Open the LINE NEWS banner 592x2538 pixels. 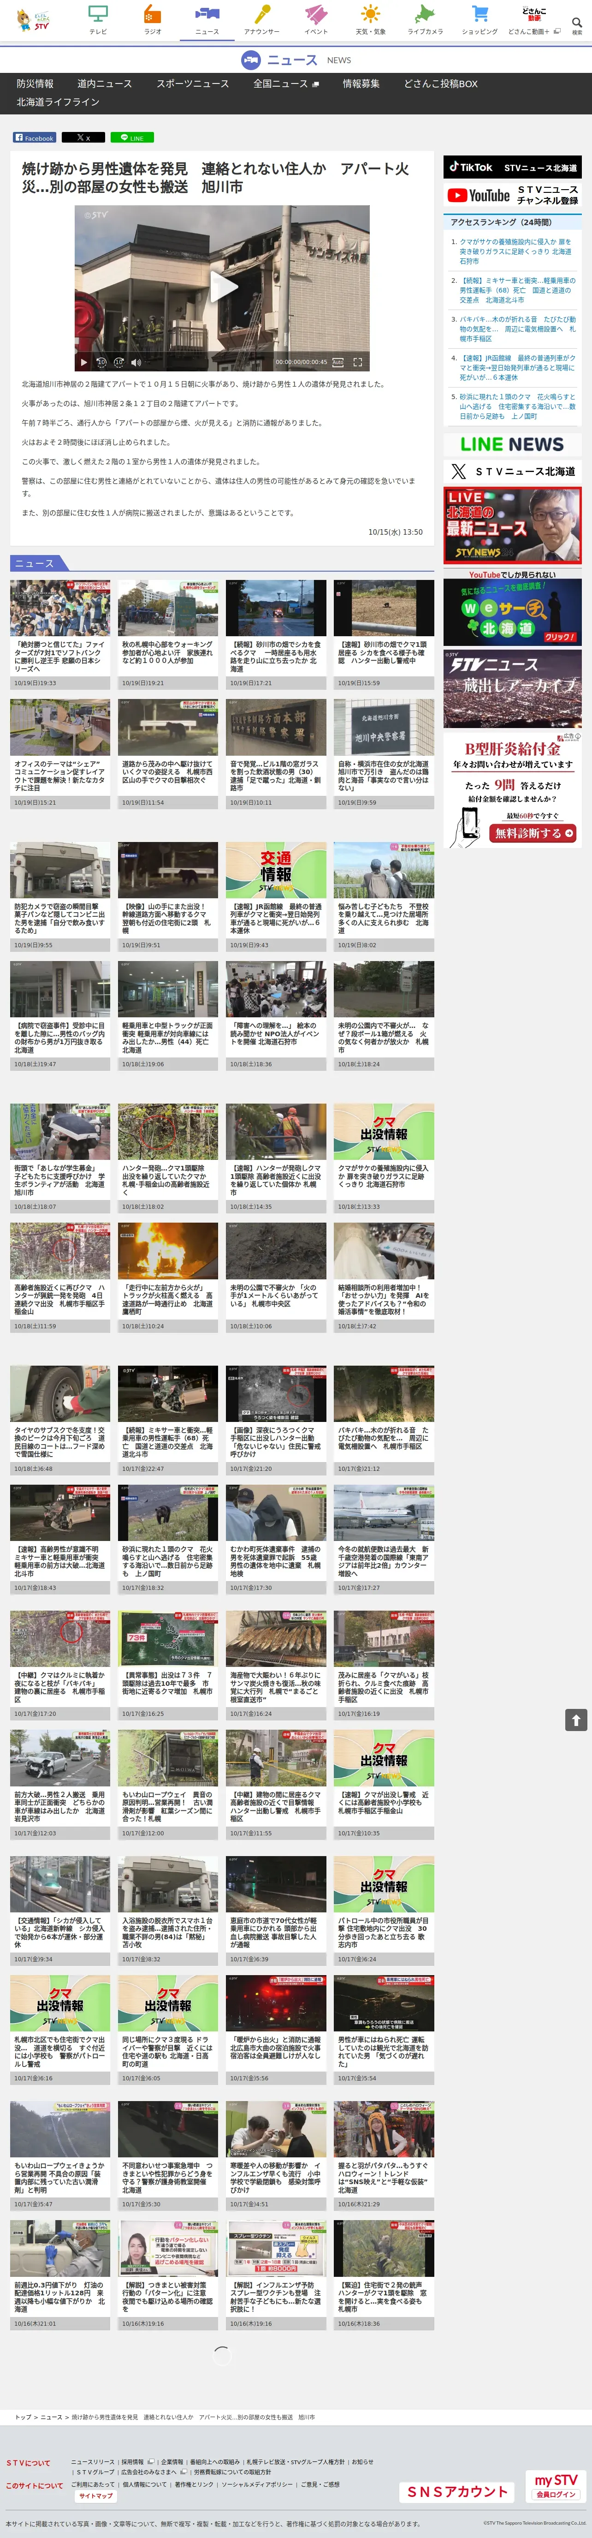(x=512, y=444)
